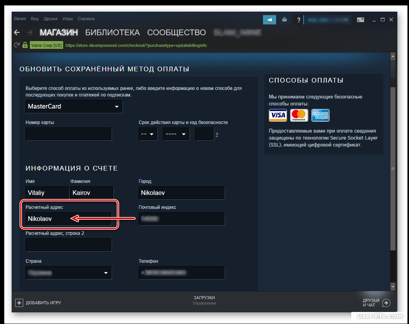
Task: Expand the Страна country dropdown
Action: (x=69, y=273)
